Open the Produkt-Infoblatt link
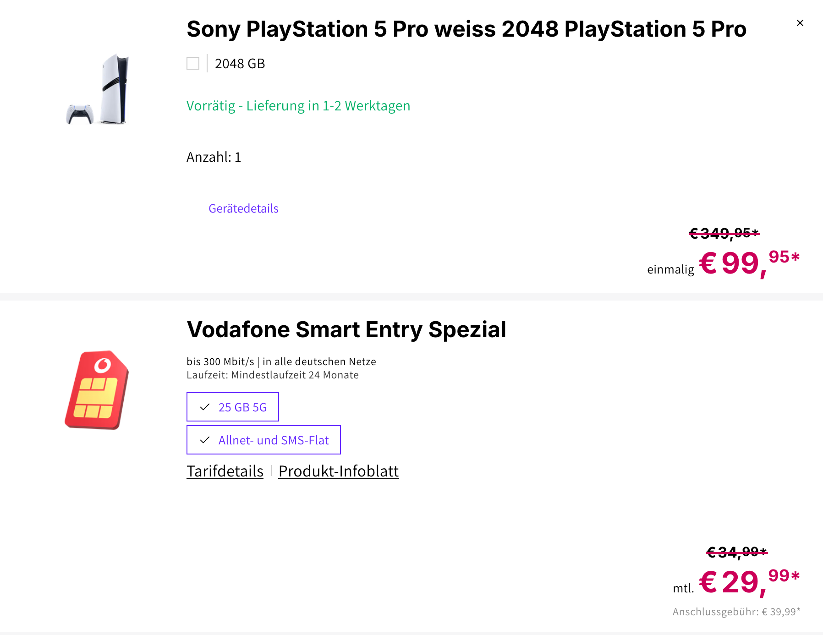This screenshot has width=823, height=635. (339, 471)
